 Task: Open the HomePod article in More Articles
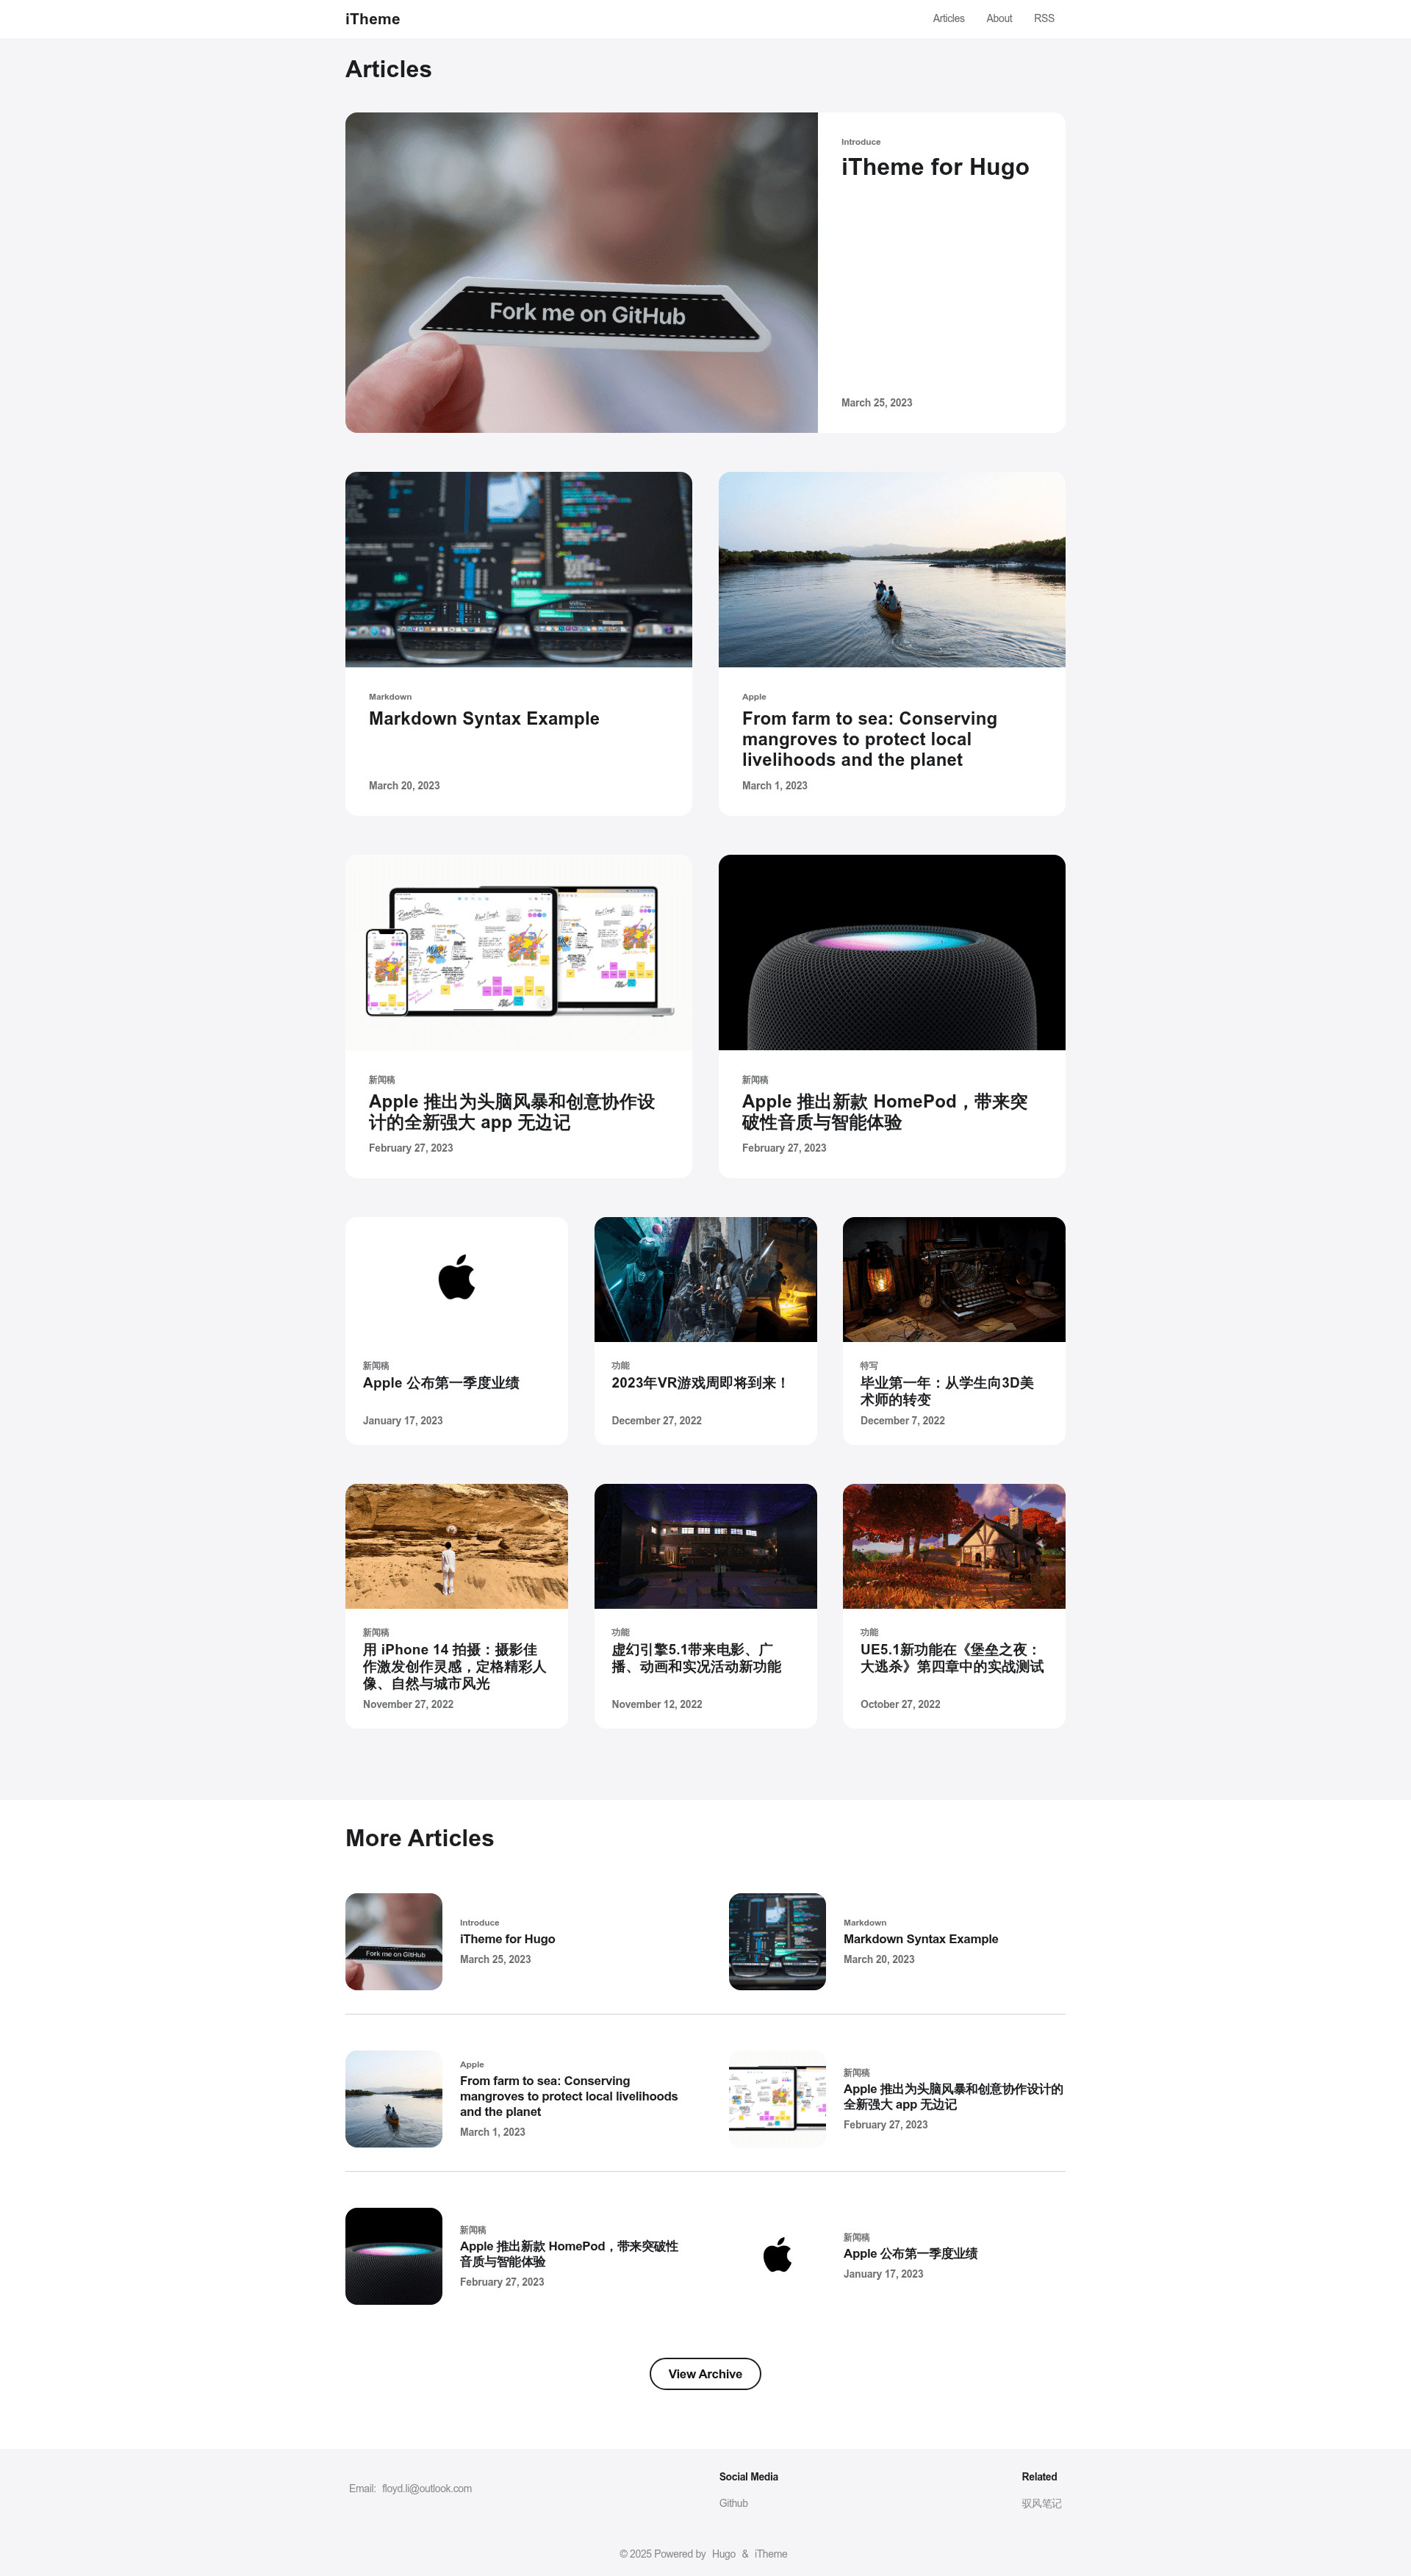tap(568, 2254)
